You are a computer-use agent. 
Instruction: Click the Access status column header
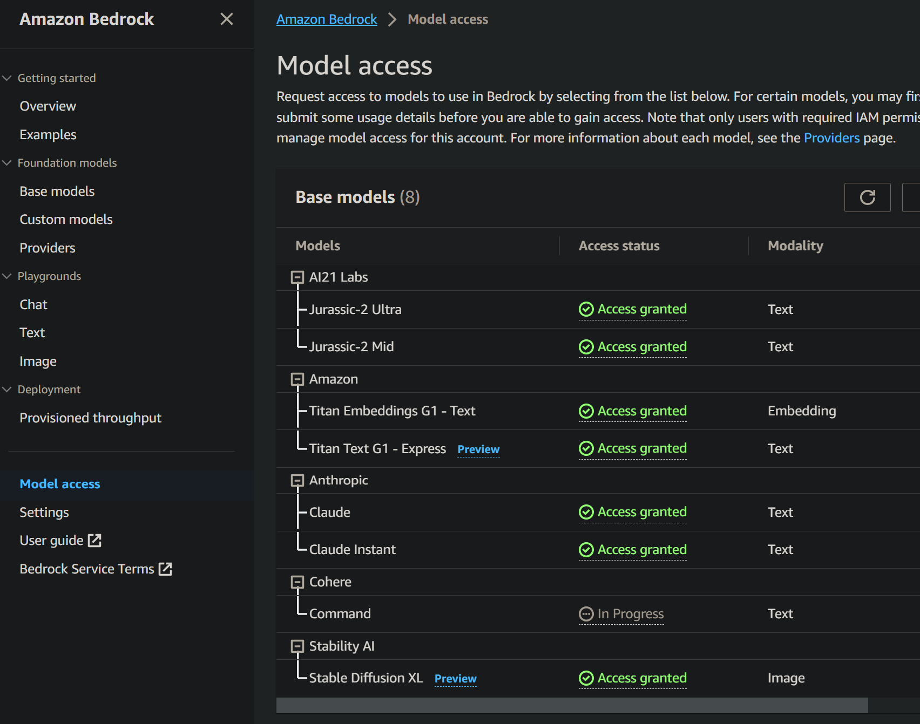point(619,246)
